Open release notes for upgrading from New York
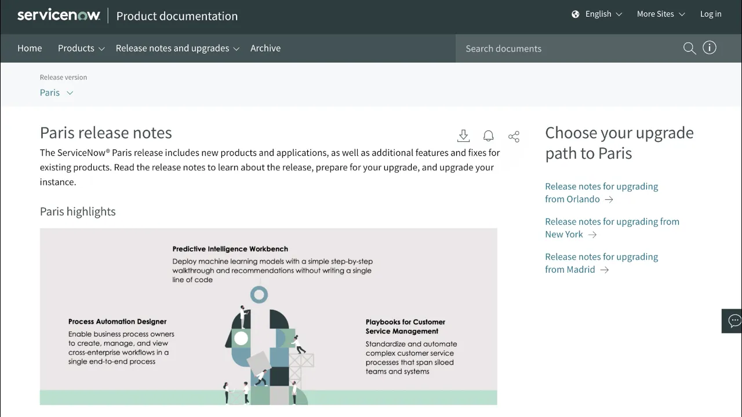The height and width of the screenshot is (417, 742). [x=612, y=228]
